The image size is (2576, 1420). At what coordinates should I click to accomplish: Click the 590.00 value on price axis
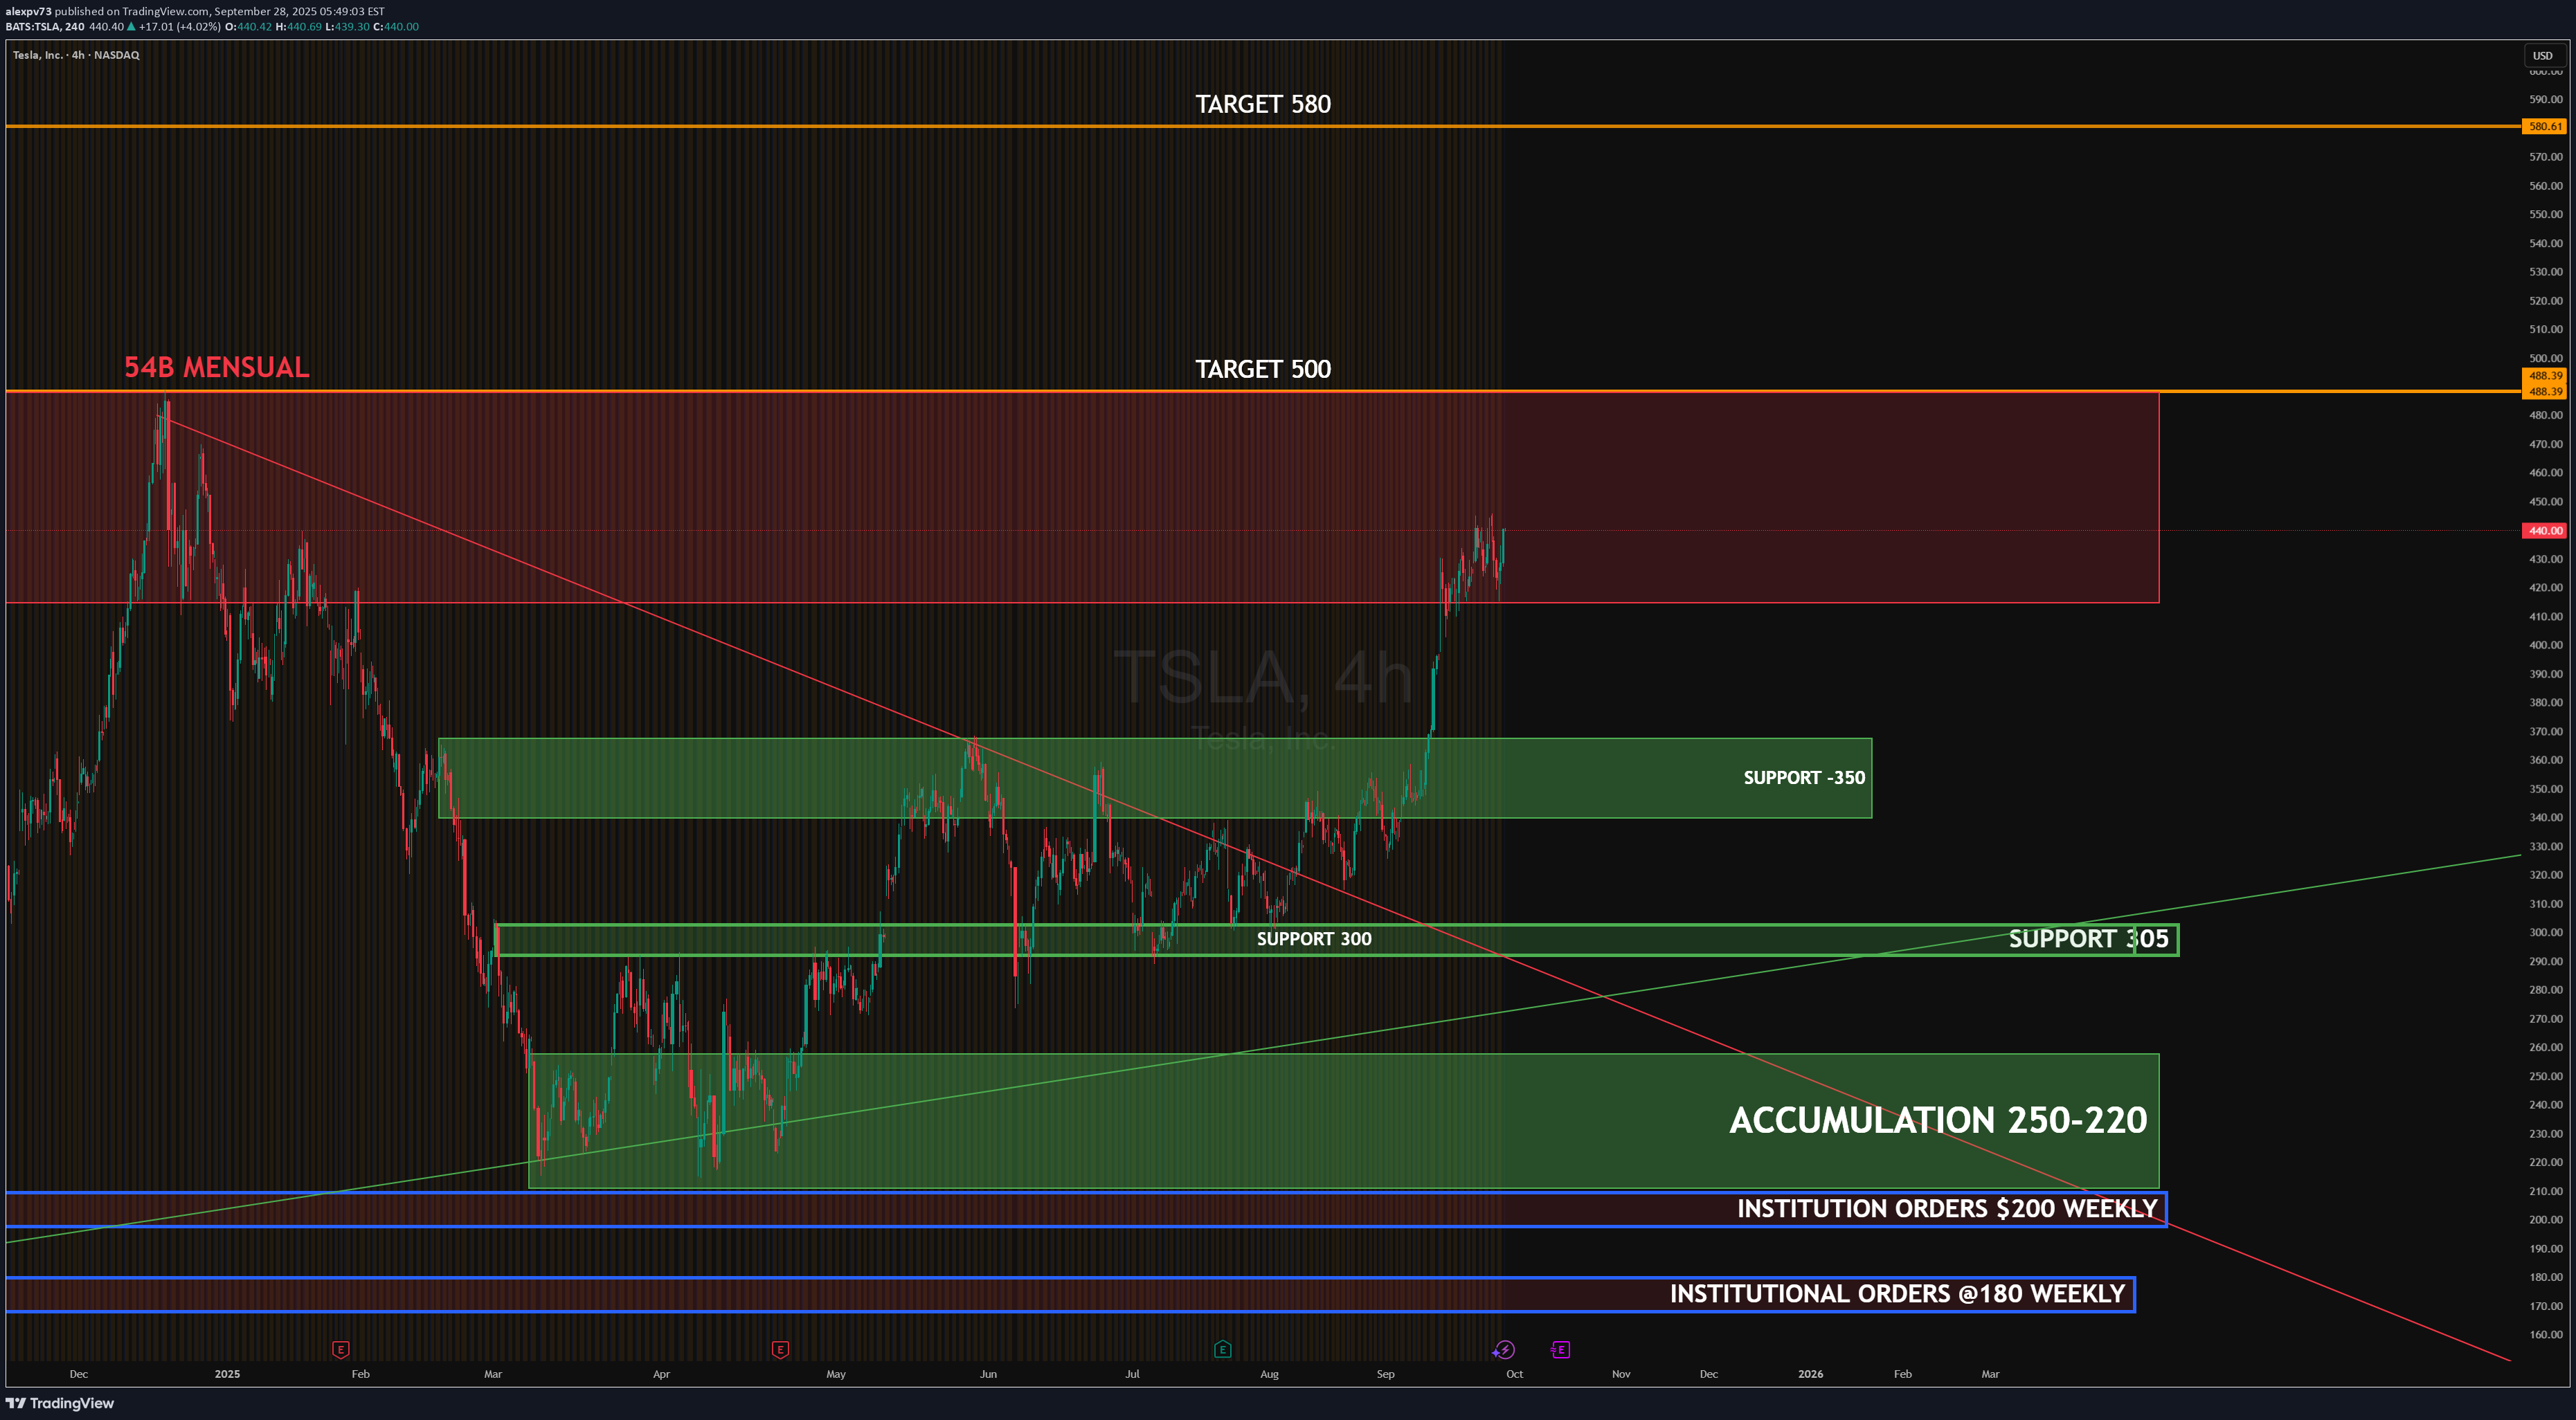[x=2546, y=99]
